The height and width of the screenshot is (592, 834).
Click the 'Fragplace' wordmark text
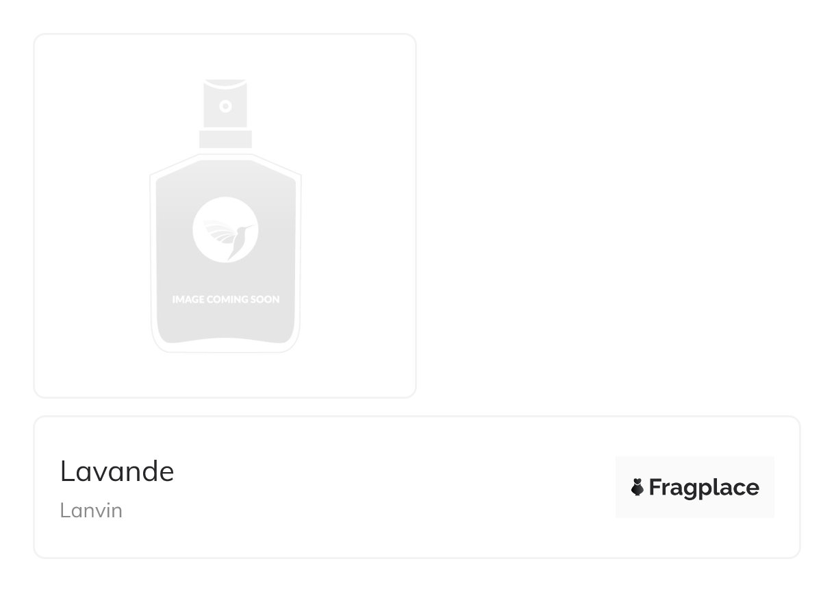(704, 488)
